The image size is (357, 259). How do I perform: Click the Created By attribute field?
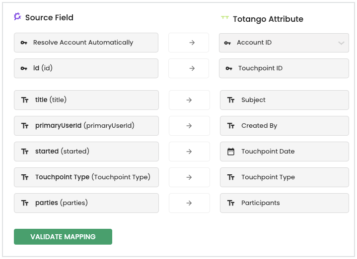285,126
